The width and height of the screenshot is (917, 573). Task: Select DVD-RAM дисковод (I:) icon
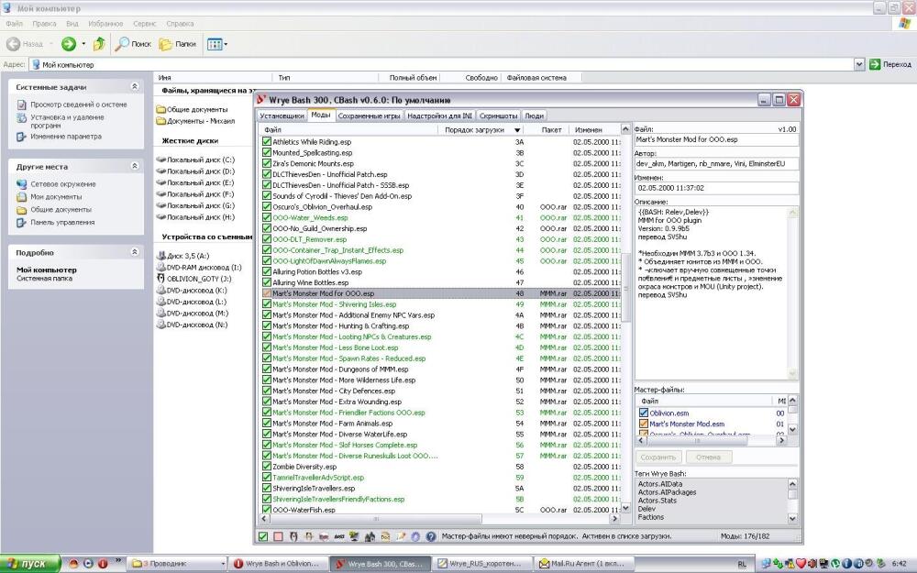click(x=161, y=267)
